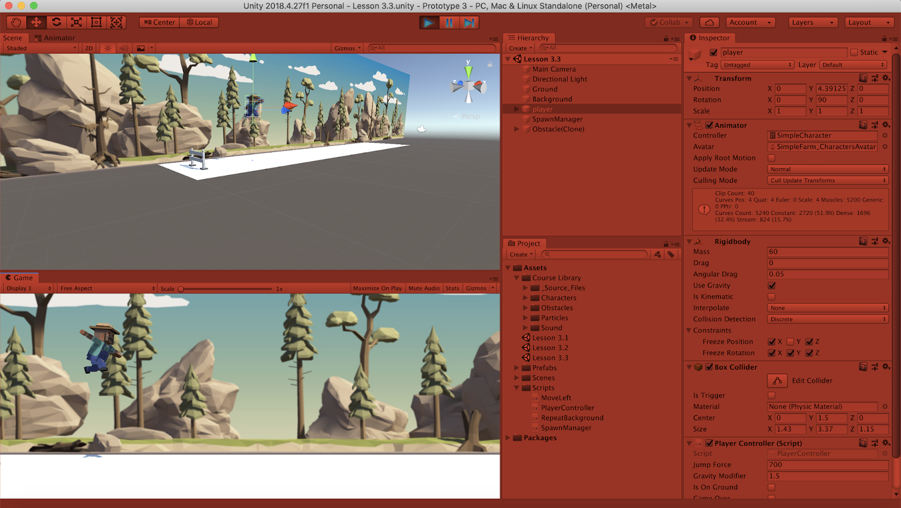The width and height of the screenshot is (901, 508).
Task: Open the Rigidbody component settings gear
Action: [x=886, y=241]
